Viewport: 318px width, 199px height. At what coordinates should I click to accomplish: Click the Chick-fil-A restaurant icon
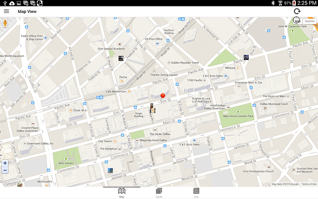coord(71,110)
